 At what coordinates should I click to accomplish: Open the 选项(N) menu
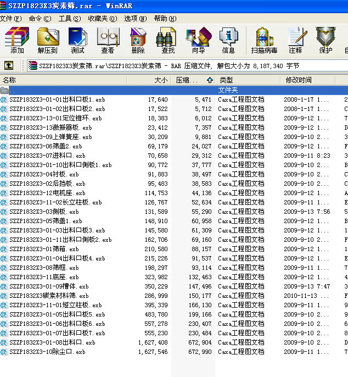pyautogui.click(x=136, y=19)
